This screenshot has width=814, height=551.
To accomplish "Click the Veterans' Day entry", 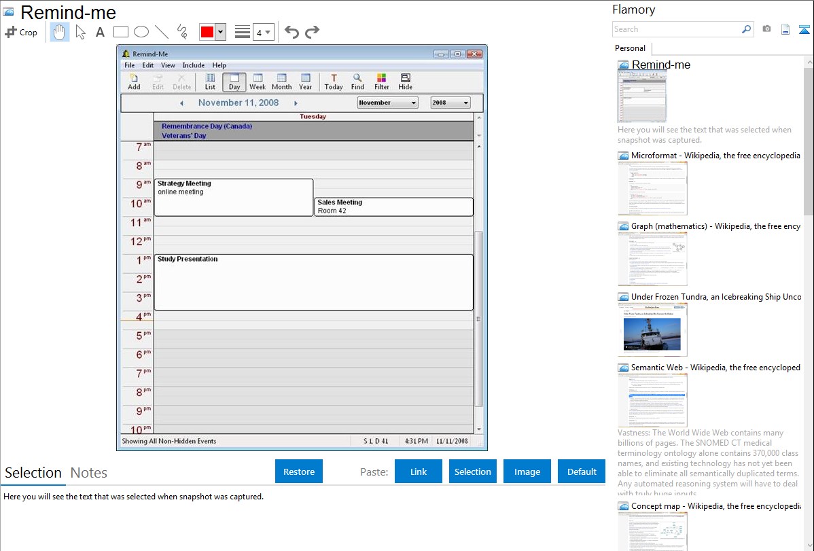I will [183, 136].
